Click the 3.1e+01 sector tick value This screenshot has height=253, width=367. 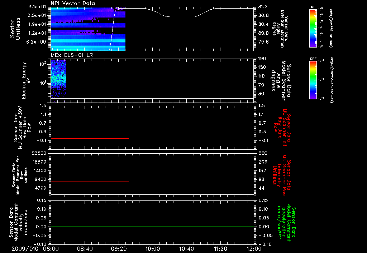coord(38,7)
